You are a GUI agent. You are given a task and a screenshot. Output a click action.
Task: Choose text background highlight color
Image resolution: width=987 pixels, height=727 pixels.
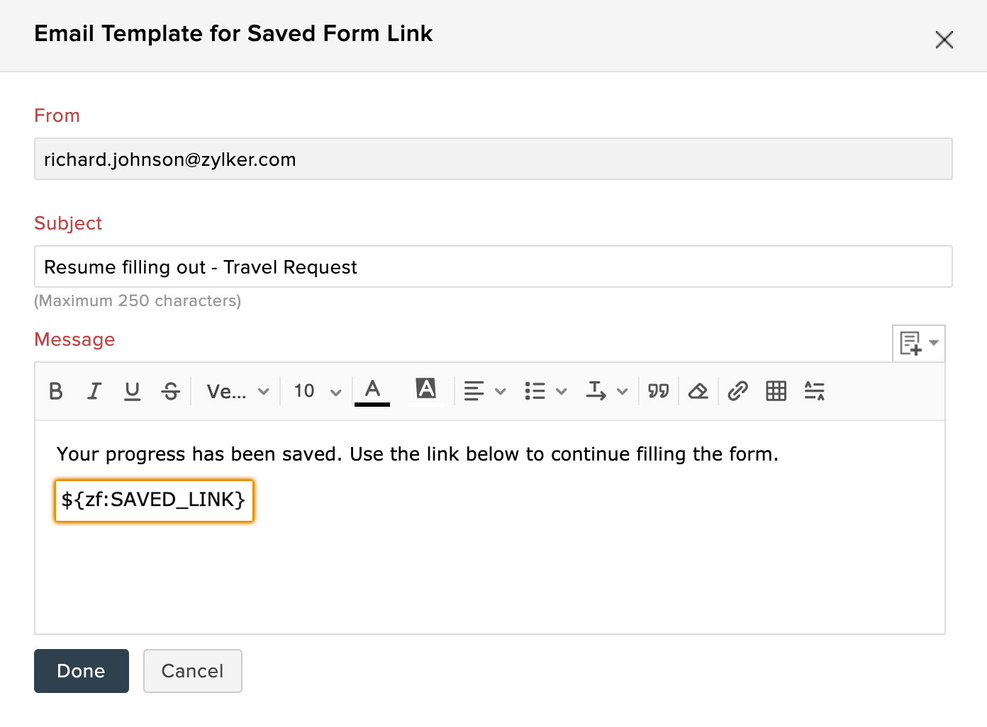click(x=426, y=391)
